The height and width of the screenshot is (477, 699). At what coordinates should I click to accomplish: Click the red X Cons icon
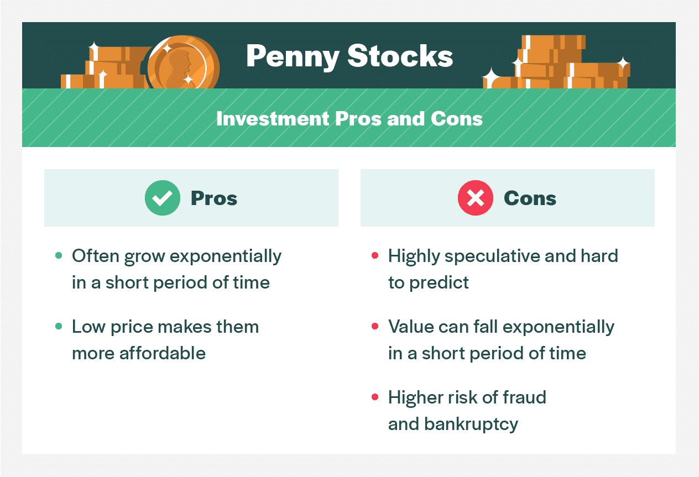tap(476, 198)
